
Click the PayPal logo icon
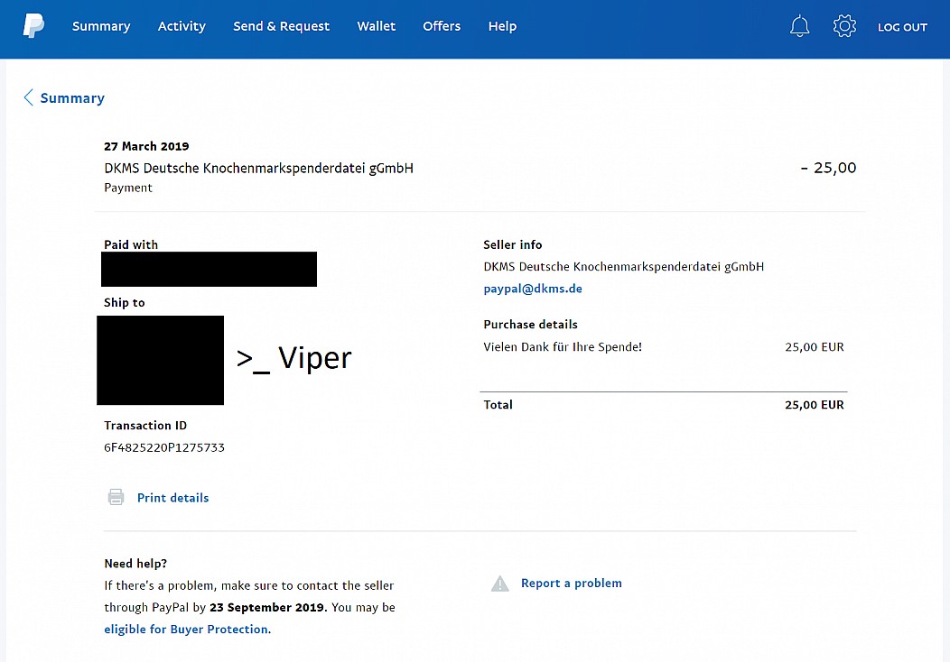click(x=34, y=26)
